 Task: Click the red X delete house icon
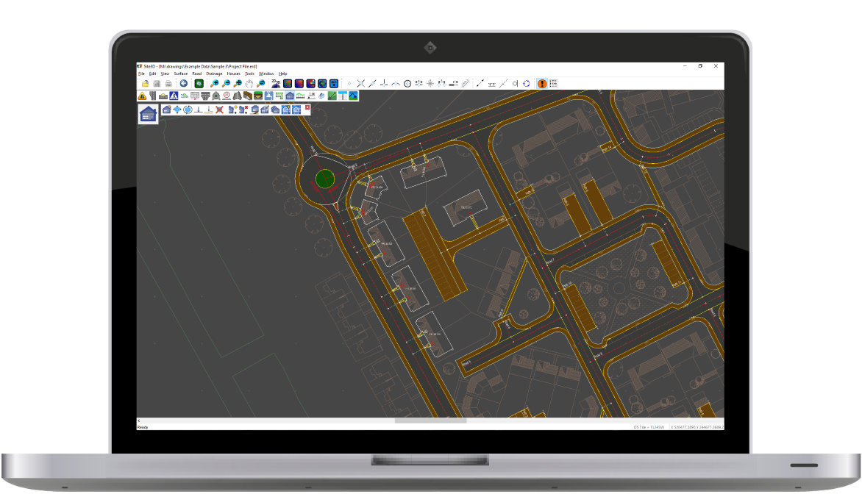pyautogui.click(x=219, y=110)
